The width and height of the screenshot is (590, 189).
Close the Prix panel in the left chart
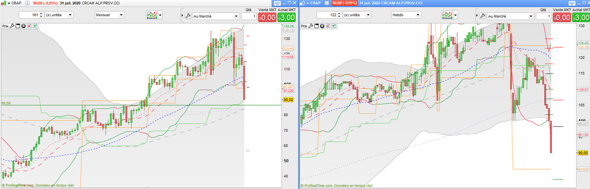23,26
